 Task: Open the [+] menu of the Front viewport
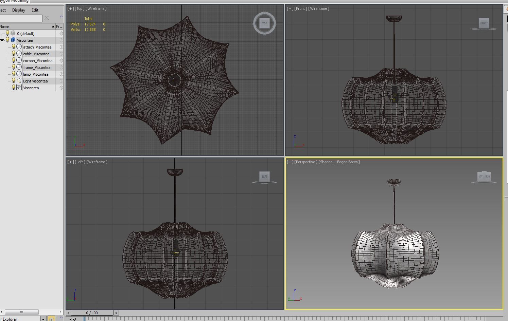pyautogui.click(x=290, y=8)
